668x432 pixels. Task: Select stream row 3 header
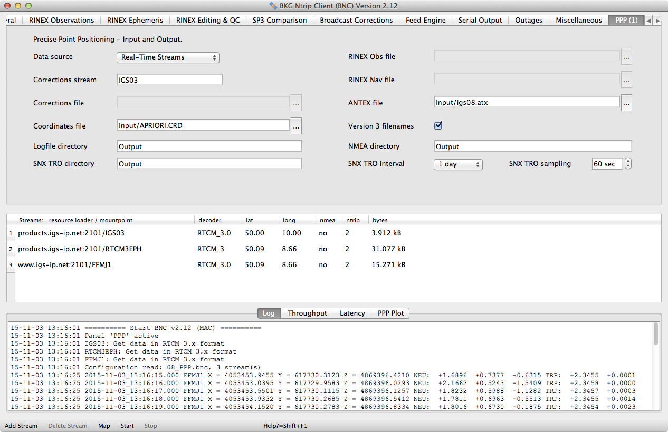pyautogui.click(x=11, y=265)
